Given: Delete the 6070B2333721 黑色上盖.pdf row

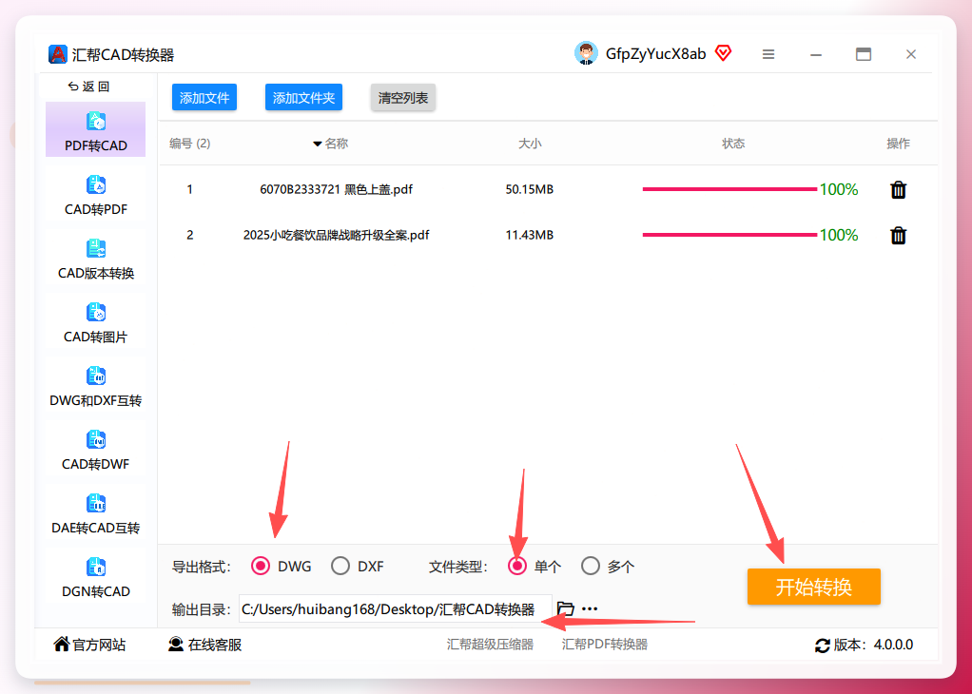Looking at the screenshot, I should point(898,189).
